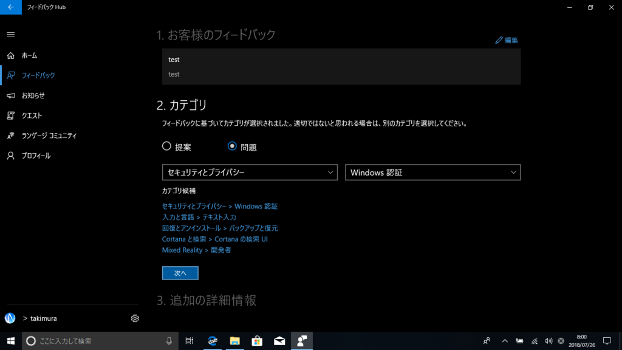Click the 編集 edit pencil link

507,40
